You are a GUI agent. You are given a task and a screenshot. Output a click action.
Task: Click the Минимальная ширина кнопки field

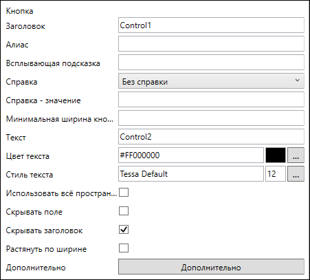(x=211, y=118)
